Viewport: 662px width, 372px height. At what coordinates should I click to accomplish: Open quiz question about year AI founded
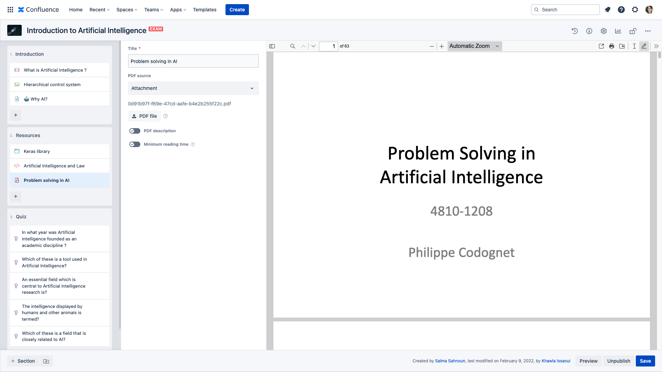coord(60,239)
